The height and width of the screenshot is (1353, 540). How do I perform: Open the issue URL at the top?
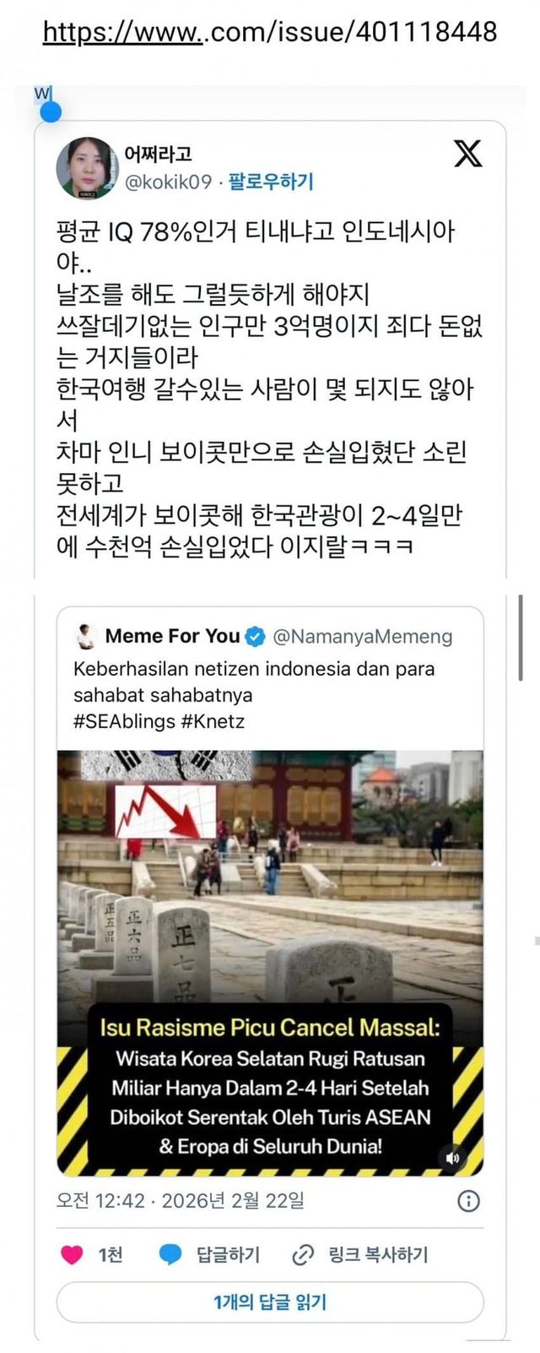tap(270, 31)
